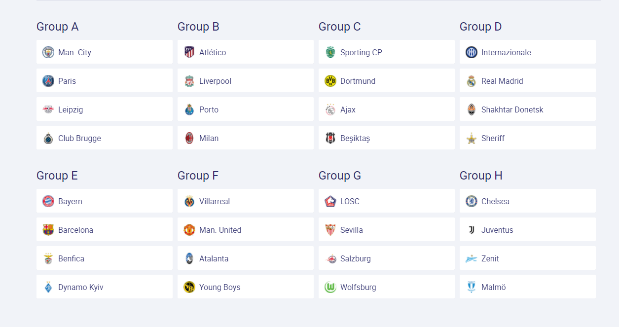Select the Paris team entry
This screenshot has height=327, width=619.
coord(67,81)
